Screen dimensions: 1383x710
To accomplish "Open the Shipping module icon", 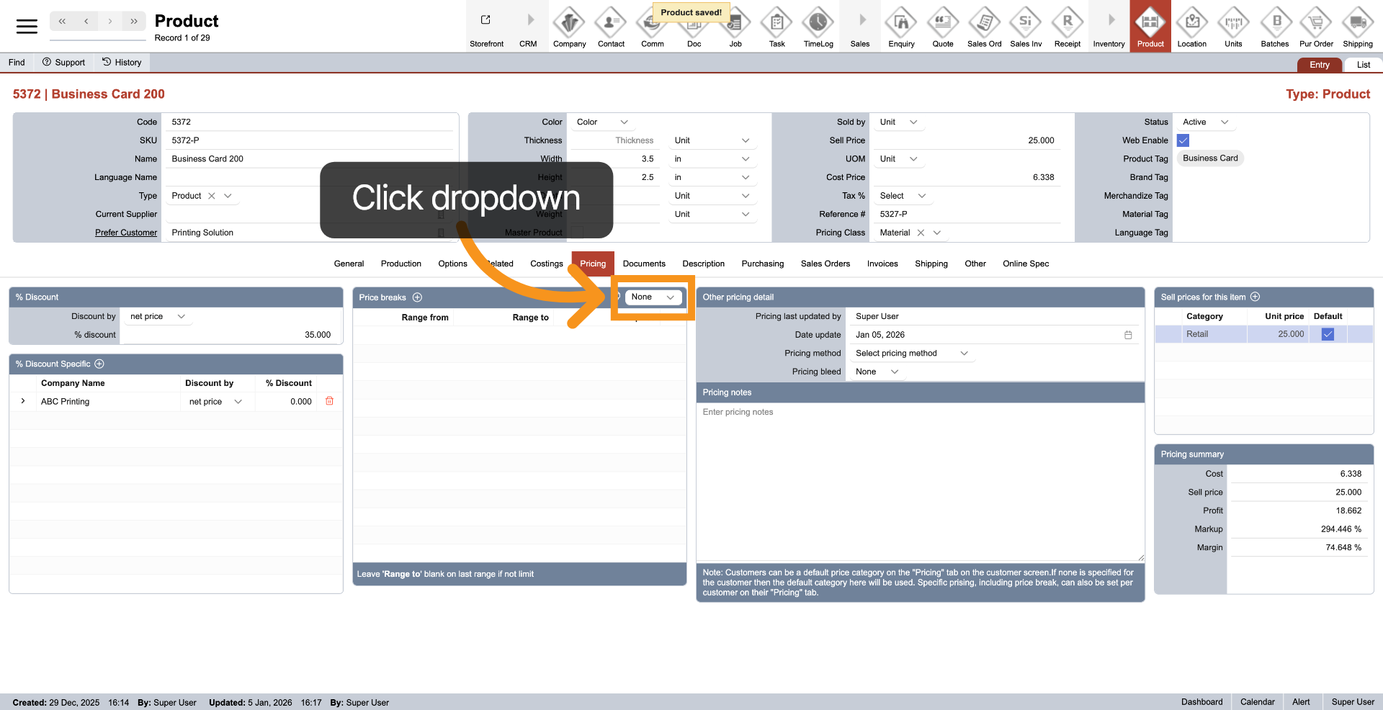I will click(1357, 27).
